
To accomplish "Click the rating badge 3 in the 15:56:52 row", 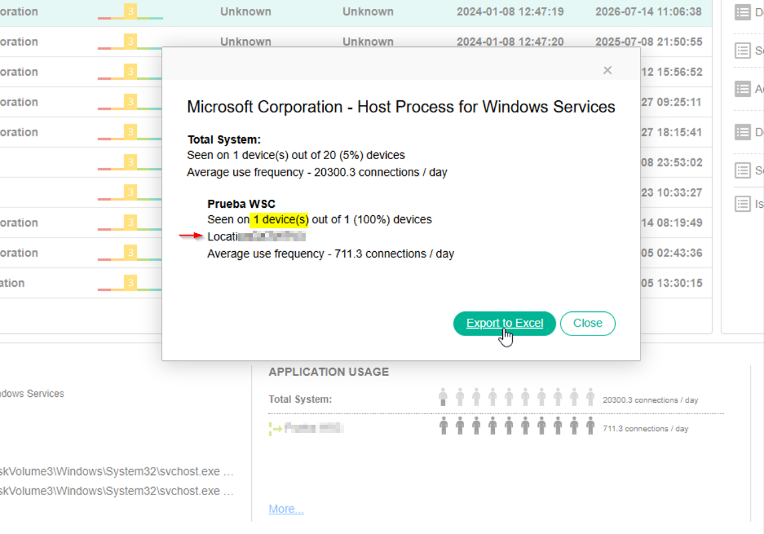I will (x=130, y=72).
